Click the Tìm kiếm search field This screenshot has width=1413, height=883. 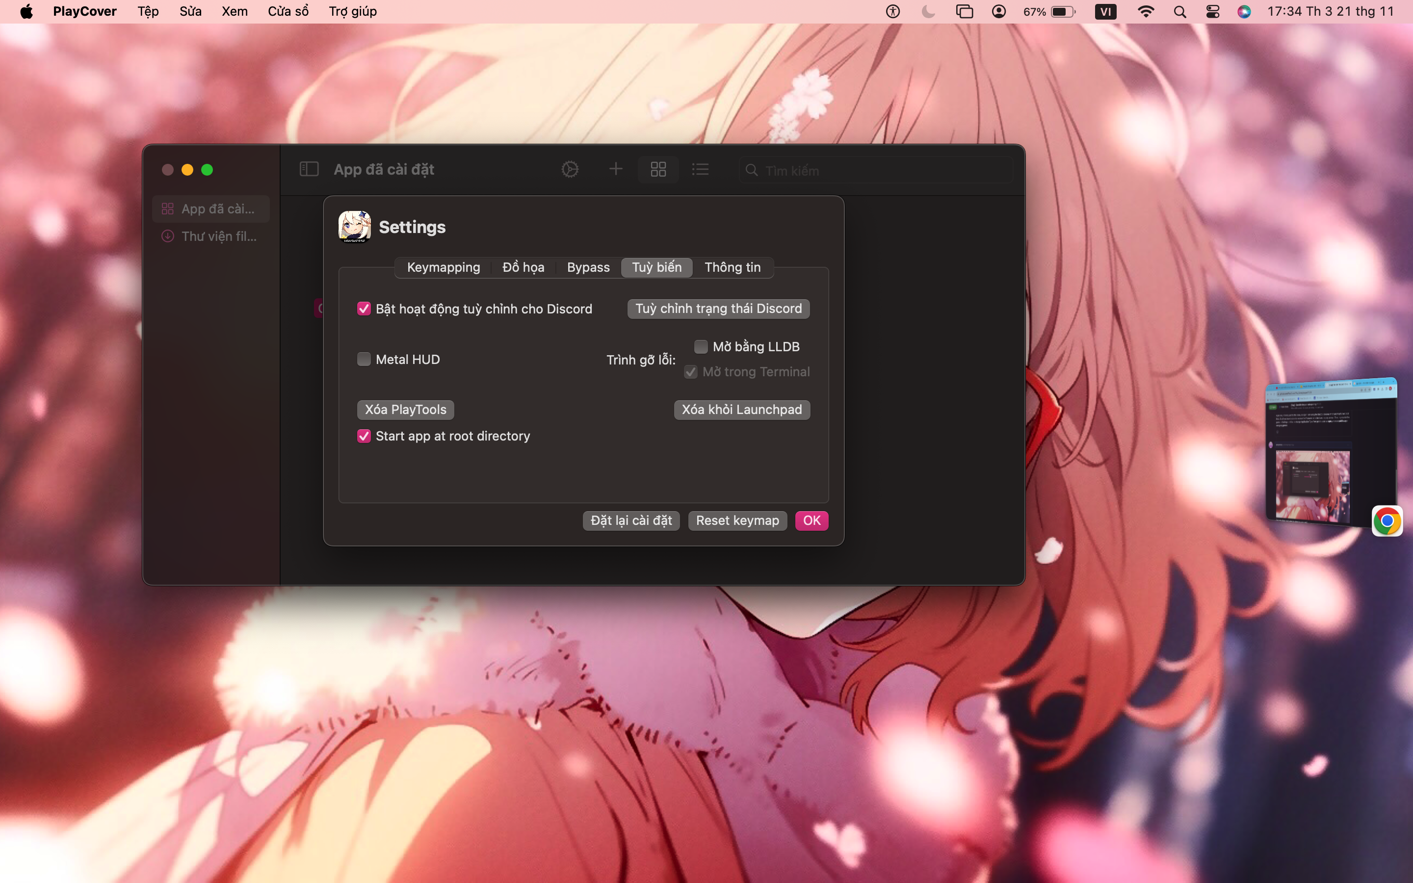point(876,170)
